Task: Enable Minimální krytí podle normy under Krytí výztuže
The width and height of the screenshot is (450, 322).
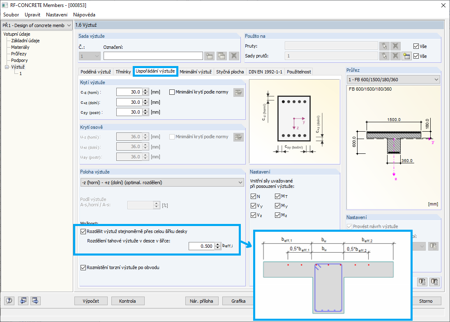Action: coord(172,92)
